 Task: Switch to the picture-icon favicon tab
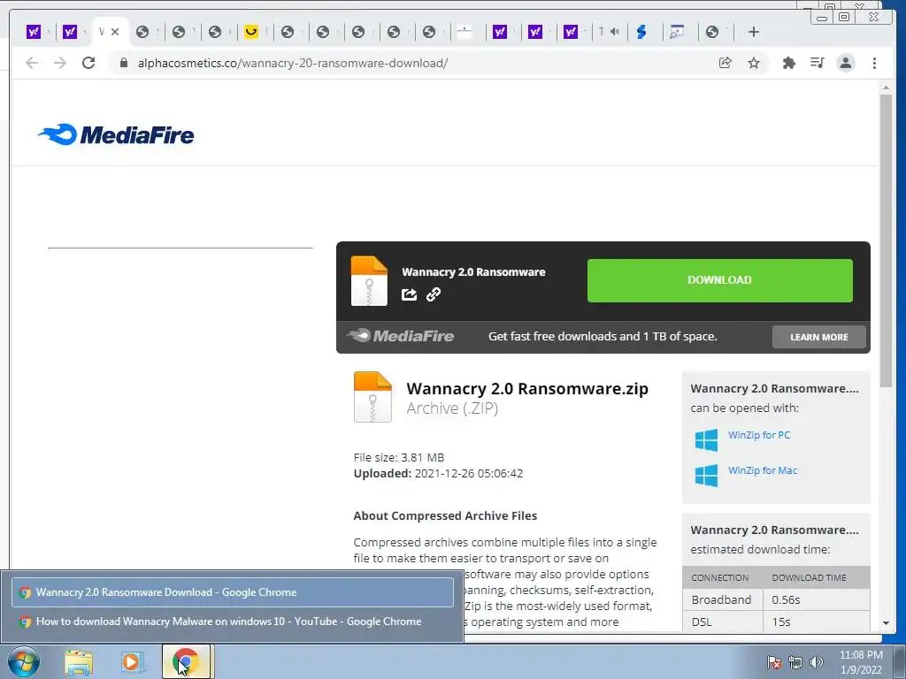pos(676,32)
